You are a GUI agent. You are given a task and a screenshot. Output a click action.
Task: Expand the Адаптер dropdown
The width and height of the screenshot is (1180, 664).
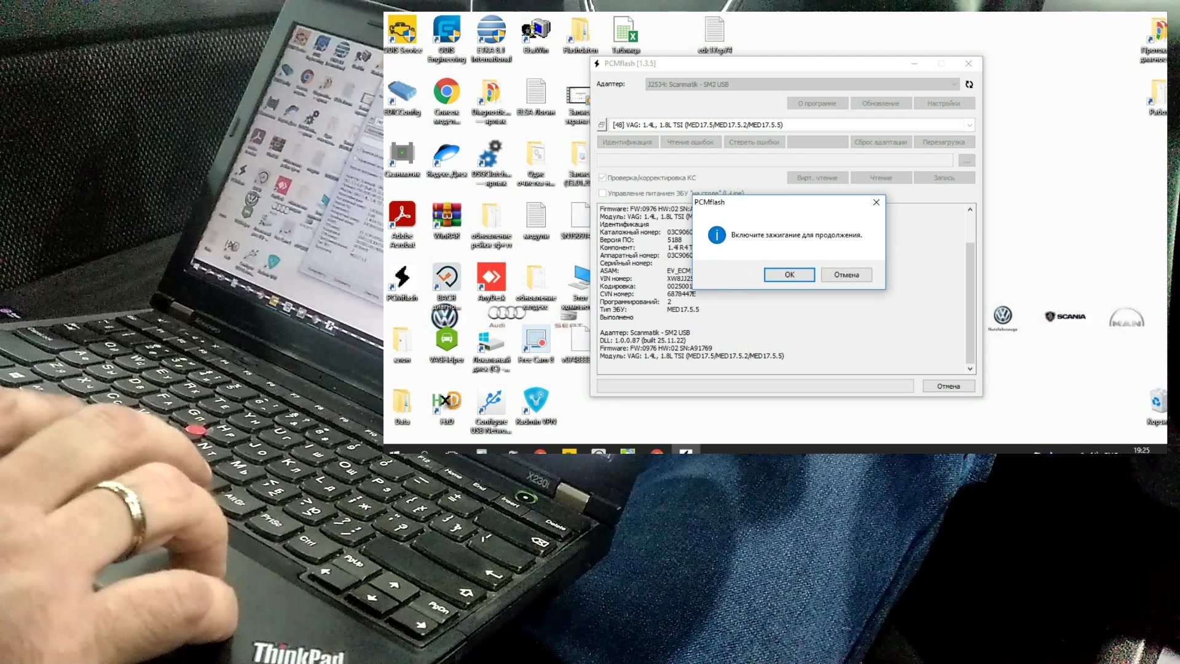(x=803, y=84)
